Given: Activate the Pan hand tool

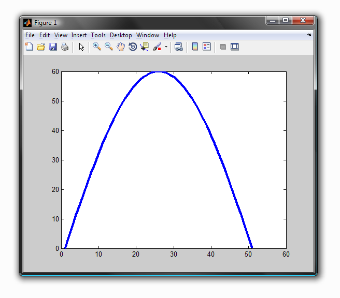Looking at the screenshot, I should [120, 47].
